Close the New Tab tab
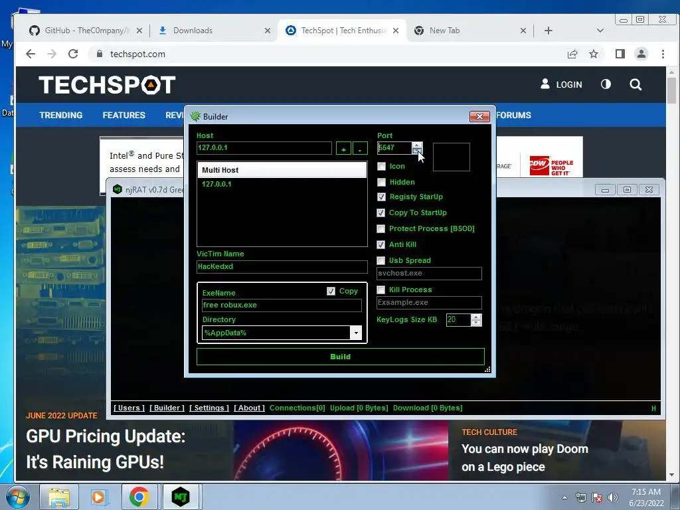Screen dimensions: 680x510 pos(523,31)
